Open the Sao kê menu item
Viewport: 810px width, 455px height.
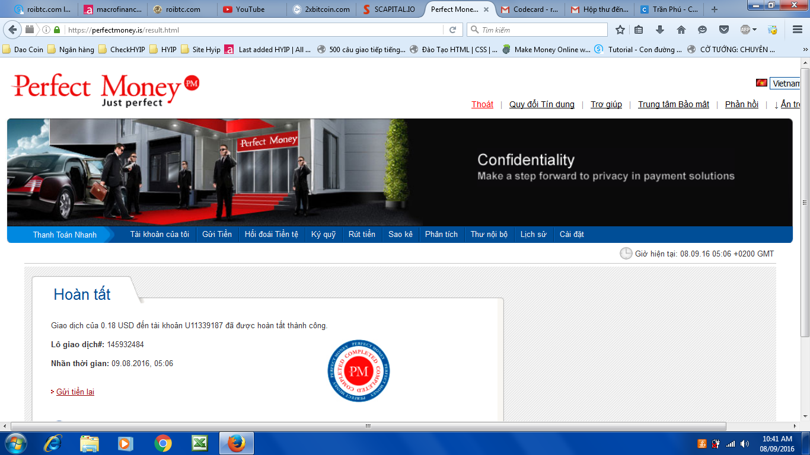pyautogui.click(x=400, y=235)
